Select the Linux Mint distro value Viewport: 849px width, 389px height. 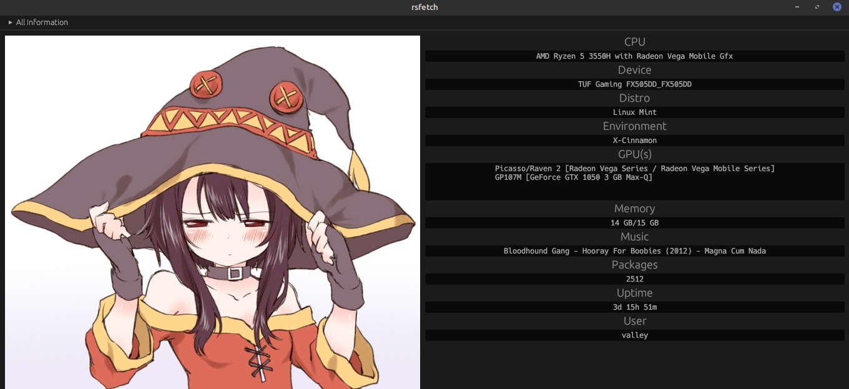[x=634, y=112]
